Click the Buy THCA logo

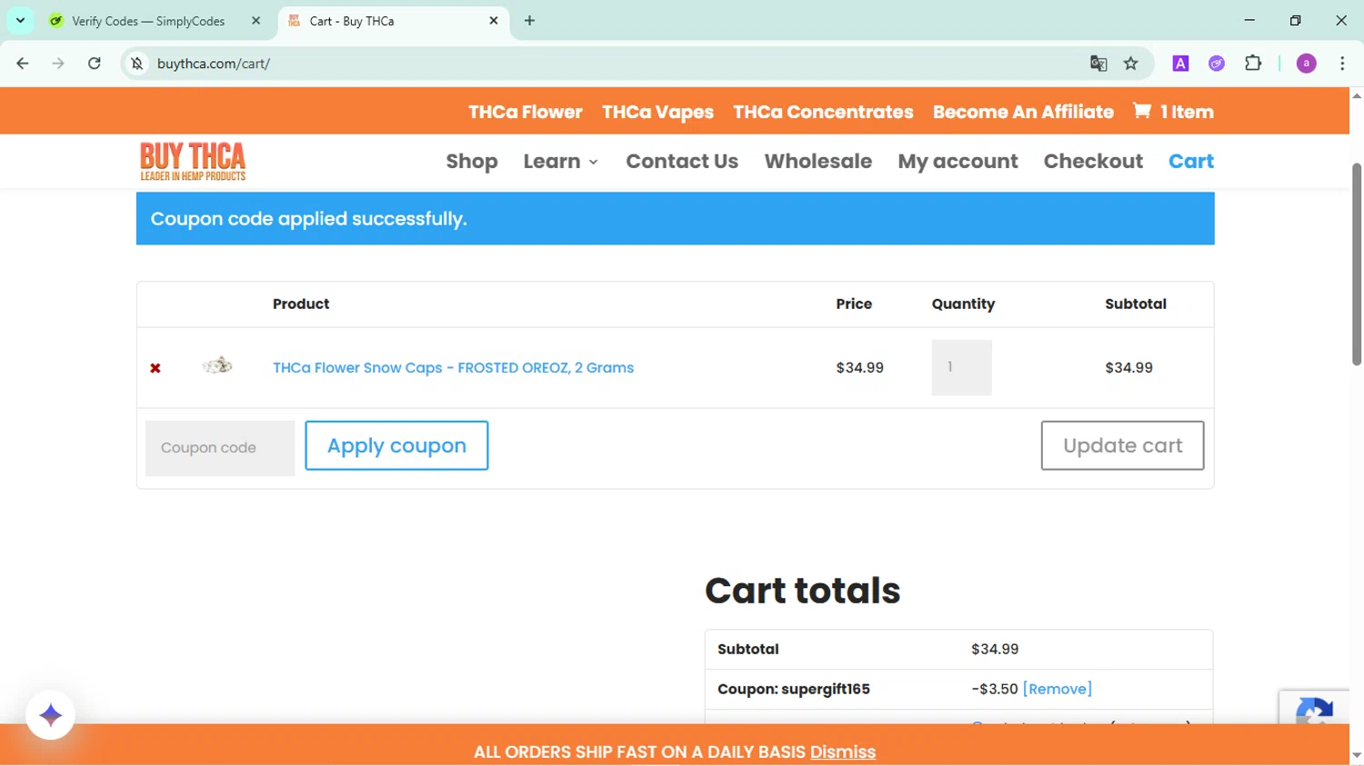pos(193,161)
